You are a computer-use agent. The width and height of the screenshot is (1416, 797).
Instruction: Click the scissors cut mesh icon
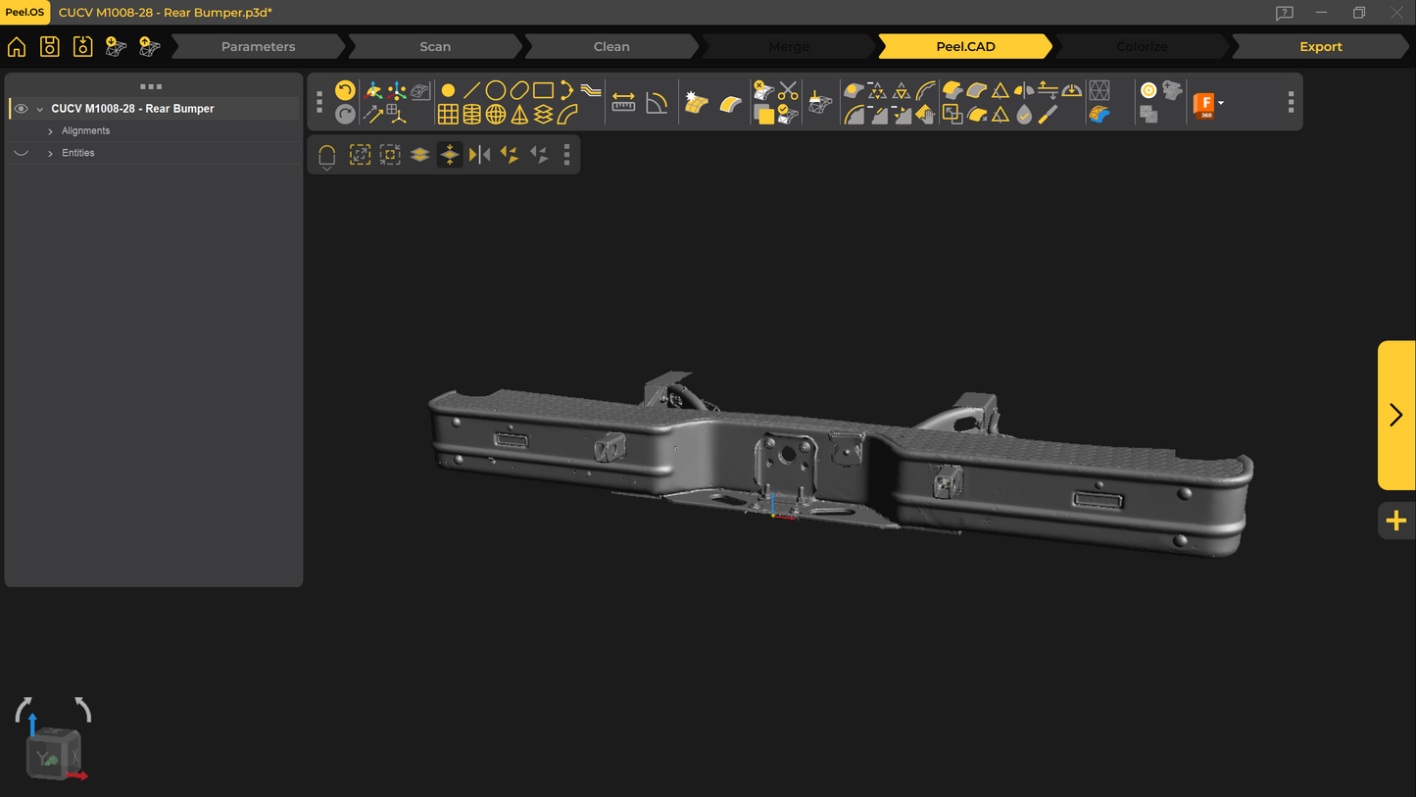(788, 91)
